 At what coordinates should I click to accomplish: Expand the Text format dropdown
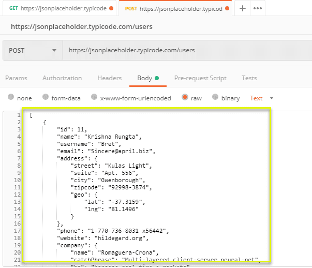coord(262,98)
